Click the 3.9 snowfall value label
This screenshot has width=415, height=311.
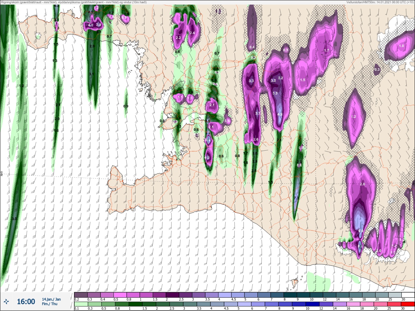(x=99, y=25)
